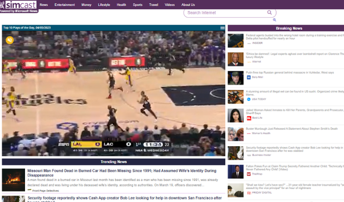Open the Federal agents hotel room story
The height and width of the screenshot is (202, 344).
[x=295, y=37]
